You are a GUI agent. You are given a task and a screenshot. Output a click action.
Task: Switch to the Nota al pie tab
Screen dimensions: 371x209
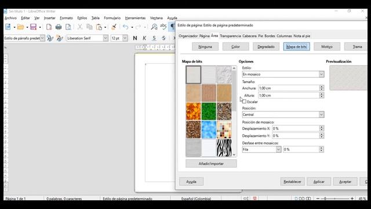[x=302, y=36]
